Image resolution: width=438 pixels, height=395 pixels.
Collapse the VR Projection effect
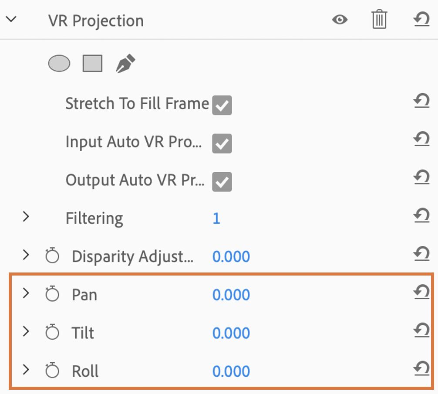tap(11, 20)
